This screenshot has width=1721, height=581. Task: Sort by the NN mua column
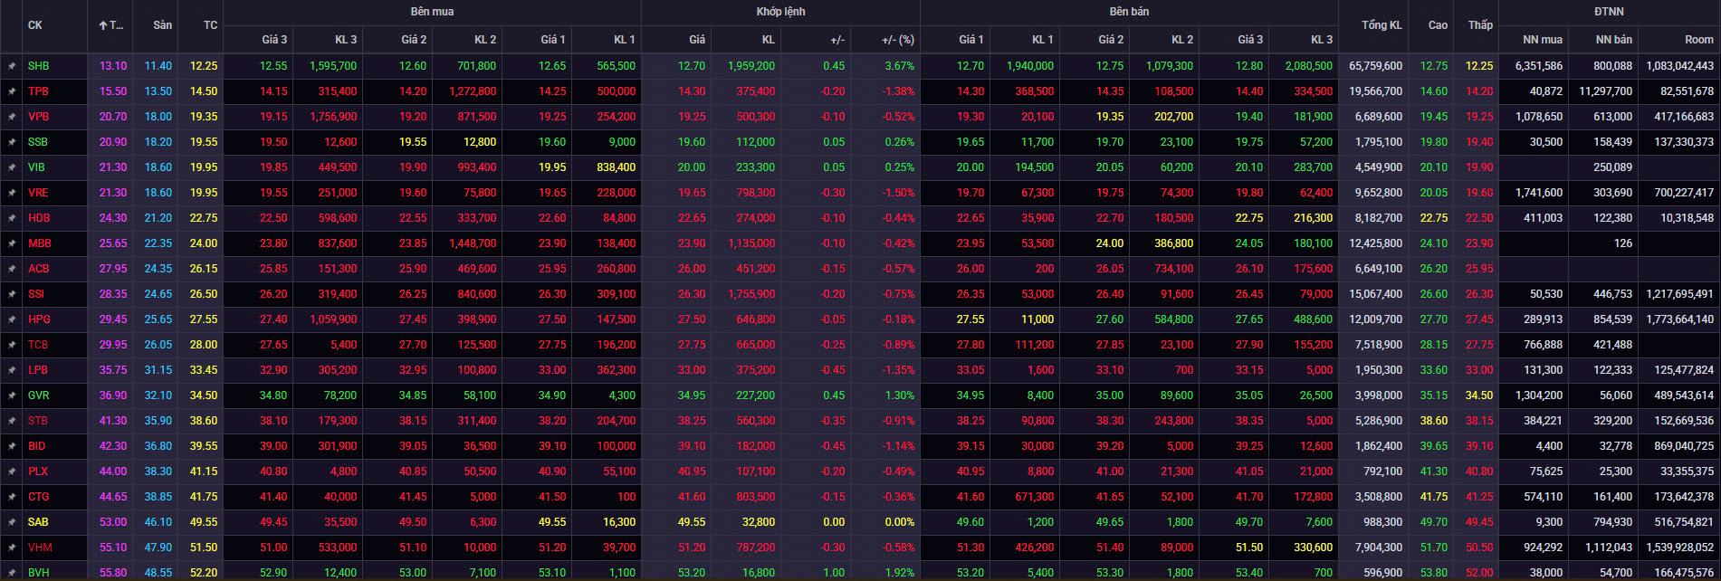1543,40
